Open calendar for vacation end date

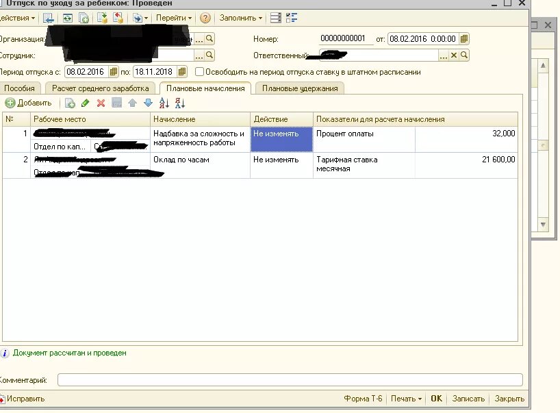tap(182, 72)
